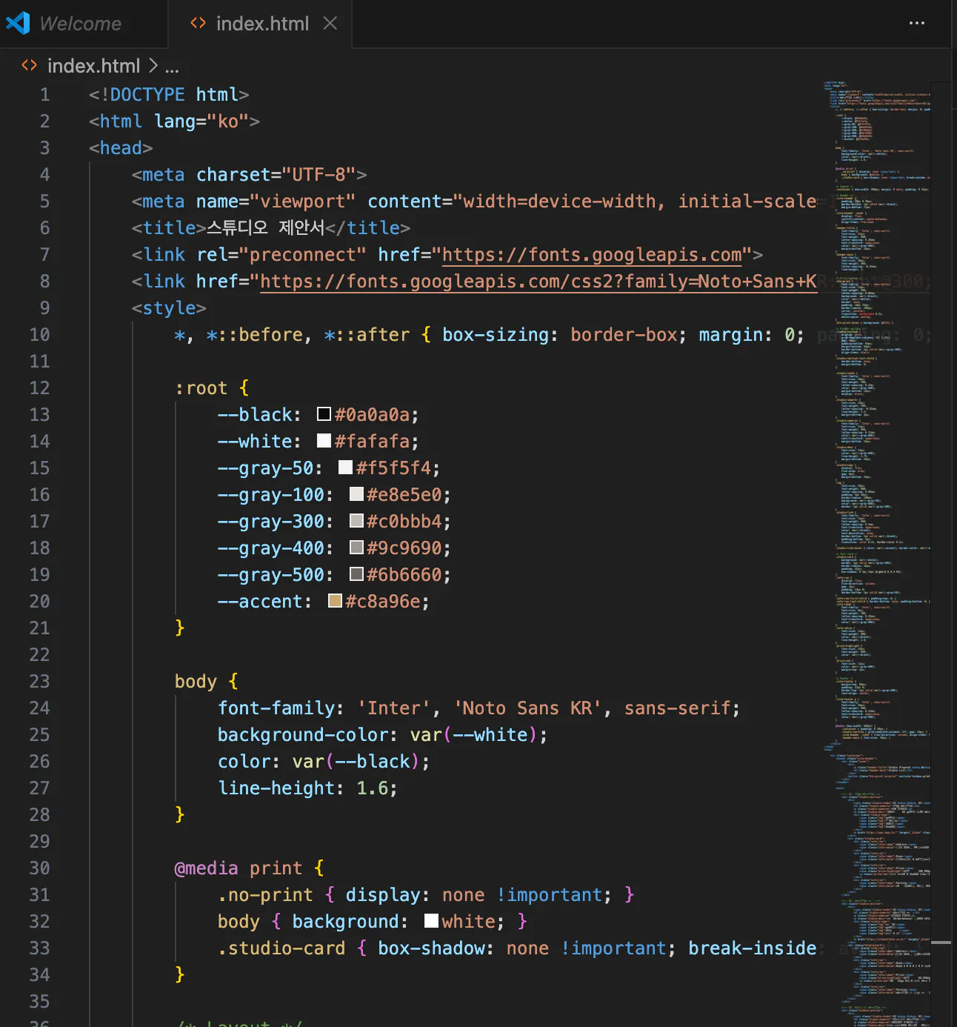Place cursor on @media print
The image size is (957, 1027).
pyautogui.click(x=239, y=868)
